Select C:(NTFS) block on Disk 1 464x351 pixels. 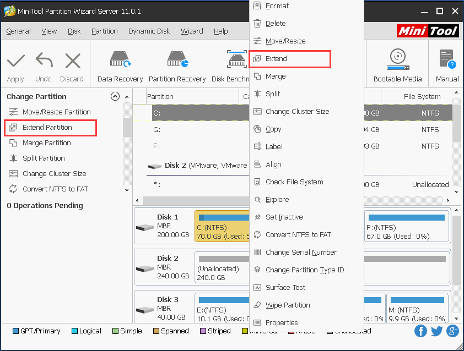(222, 226)
